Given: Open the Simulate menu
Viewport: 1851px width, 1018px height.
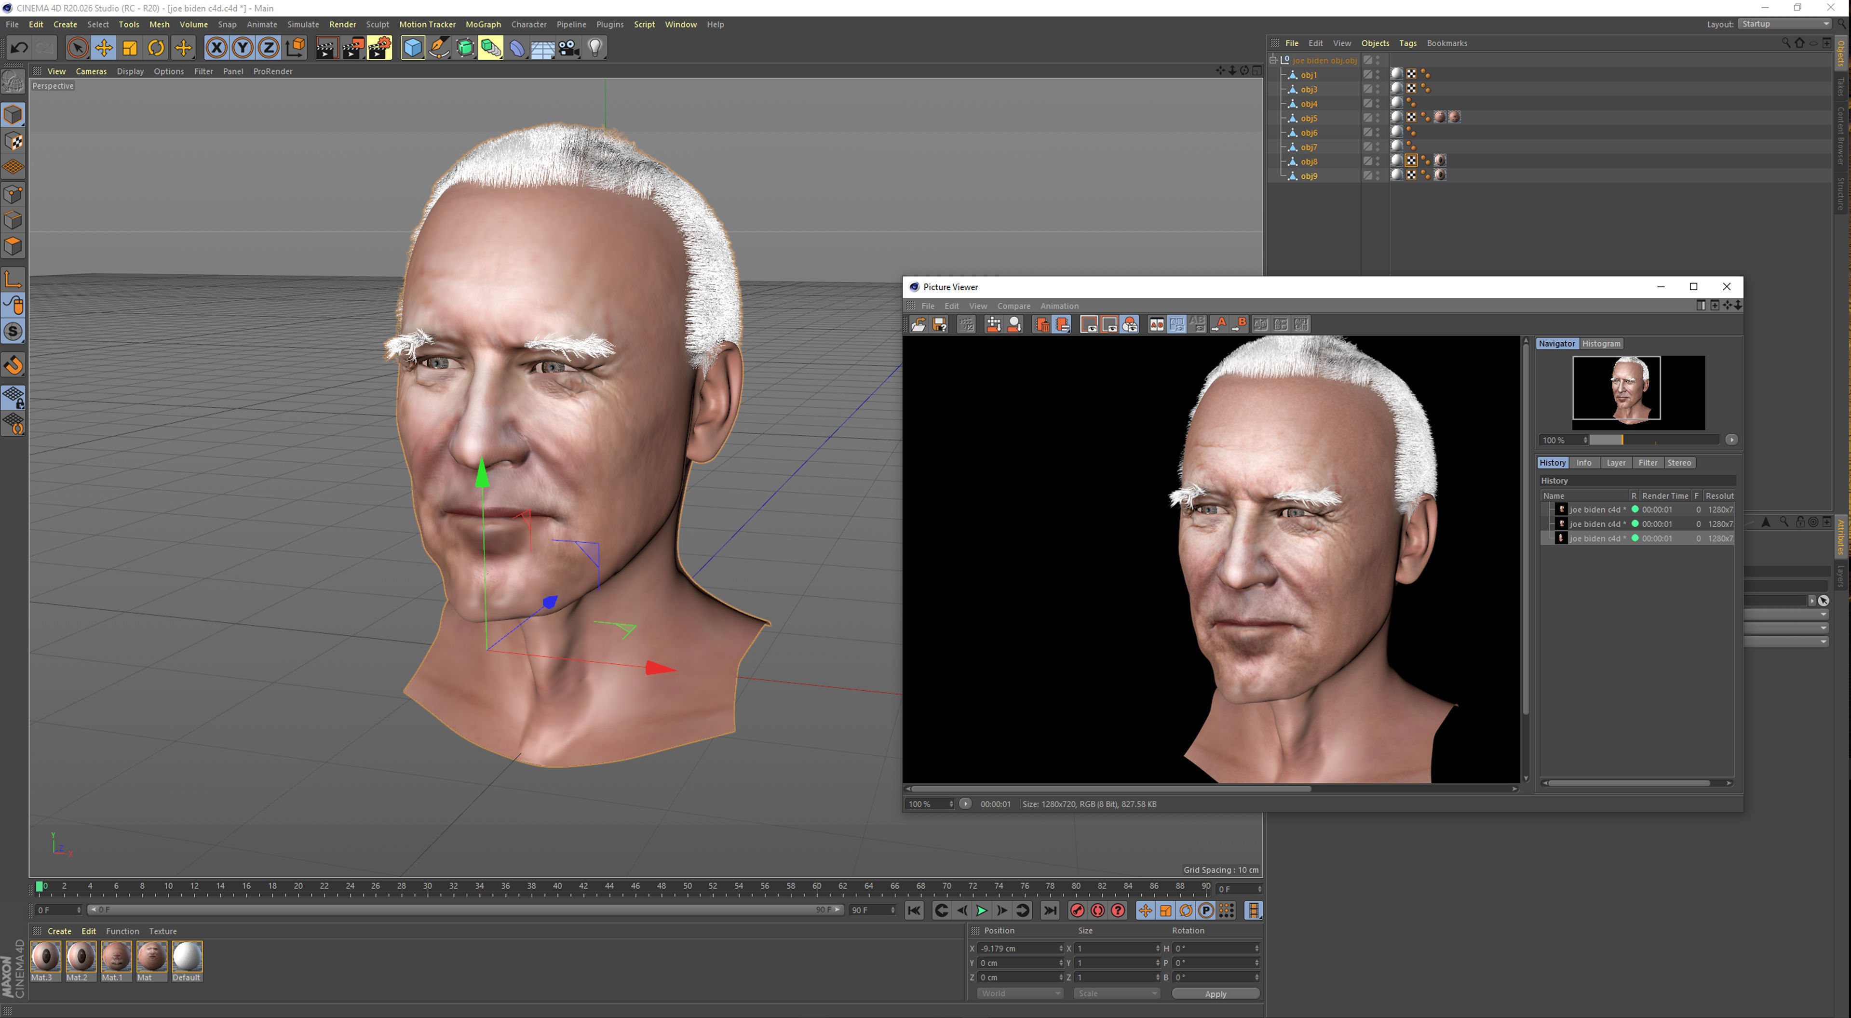Looking at the screenshot, I should [303, 25].
